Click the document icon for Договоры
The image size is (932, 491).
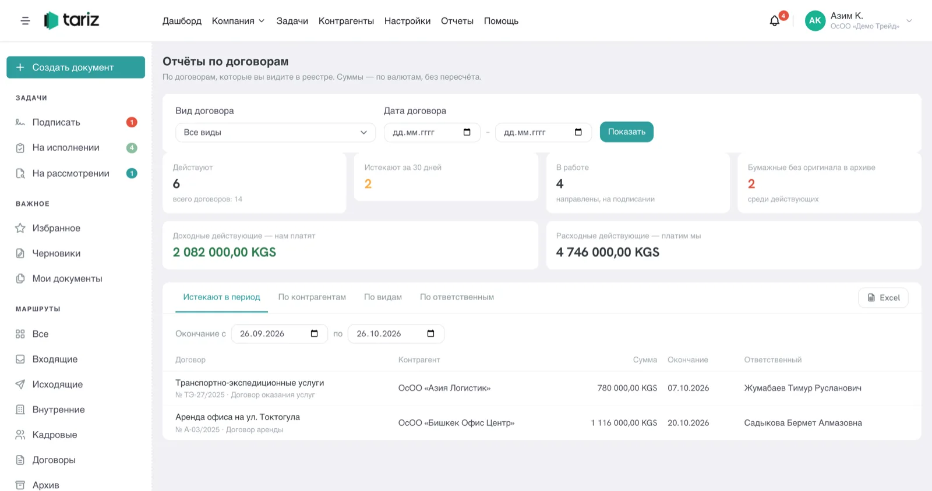(x=20, y=460)
